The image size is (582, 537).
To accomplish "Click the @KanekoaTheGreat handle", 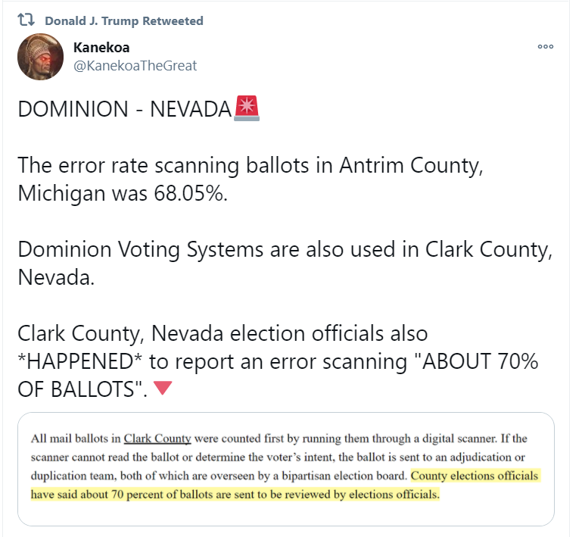I will [x=135, y=66].
